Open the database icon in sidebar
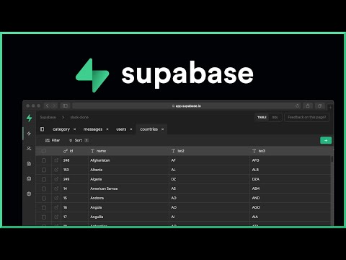The width and height of the screenshot is (346, 260). click(29, 179)
